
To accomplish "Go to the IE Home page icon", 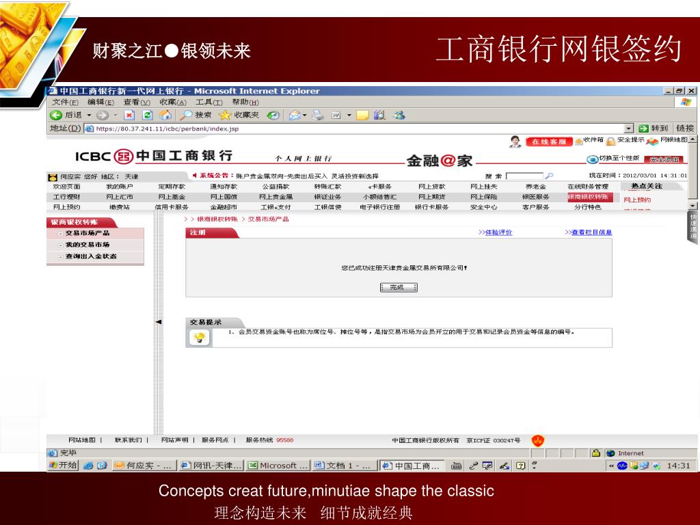I will click(165, 115).
